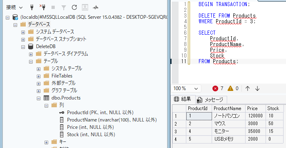286x148 pixels.
Task: Switch to the 結果 results tab
Action: pos(183,99)
